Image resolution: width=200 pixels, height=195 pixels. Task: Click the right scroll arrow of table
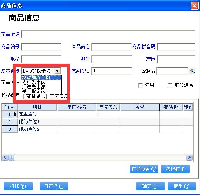tap(189, 158)
